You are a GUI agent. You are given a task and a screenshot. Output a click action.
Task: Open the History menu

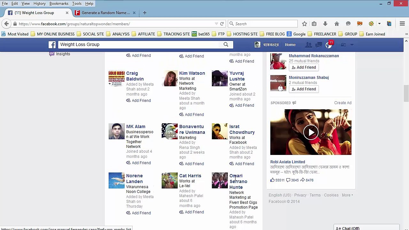click(x=40, y=4)
